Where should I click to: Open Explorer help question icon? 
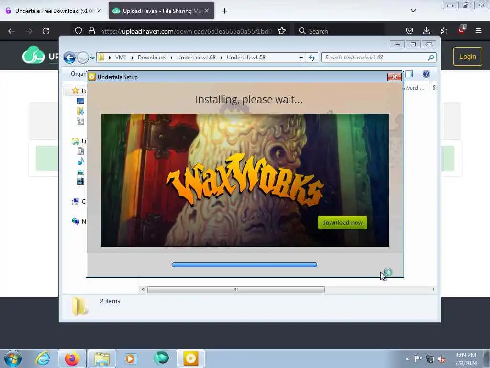[x=426, y=74]
